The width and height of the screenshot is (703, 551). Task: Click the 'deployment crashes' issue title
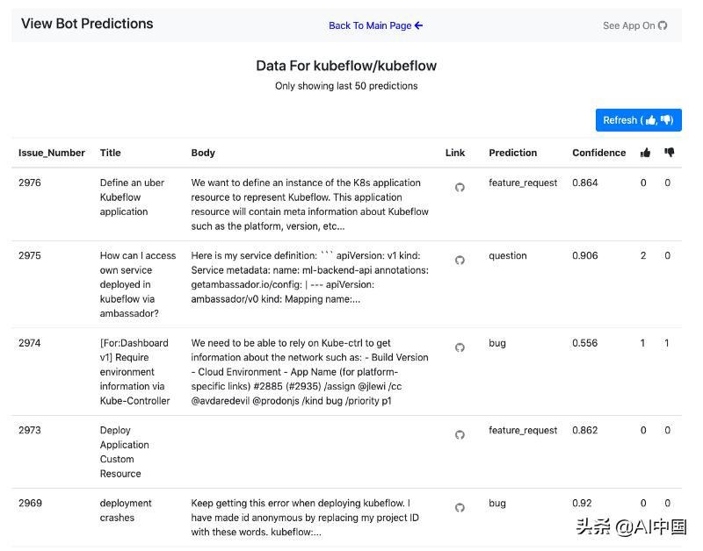pyautogui.click(x=125, y=511)
